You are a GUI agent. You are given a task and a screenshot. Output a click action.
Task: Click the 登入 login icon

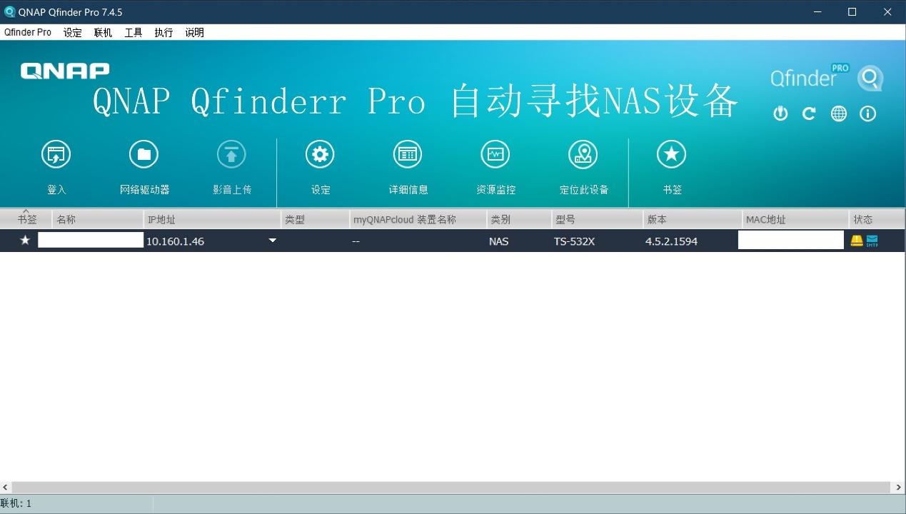[56, 154]
